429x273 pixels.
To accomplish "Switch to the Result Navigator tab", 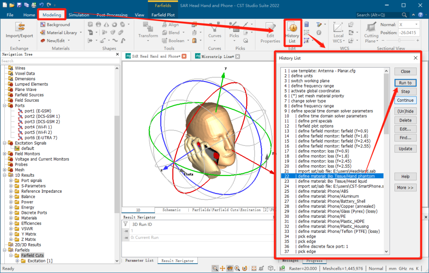I will (x=177, y=261).
